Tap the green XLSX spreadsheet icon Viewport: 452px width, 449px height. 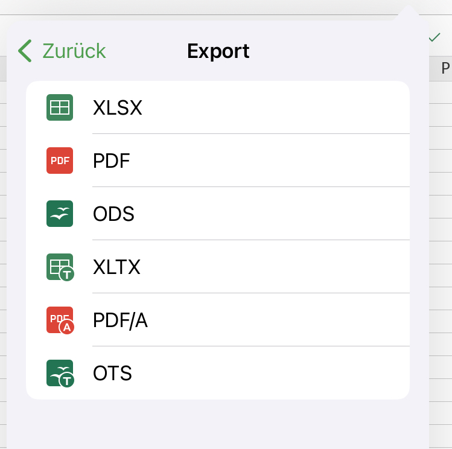(x=60, y=107)
